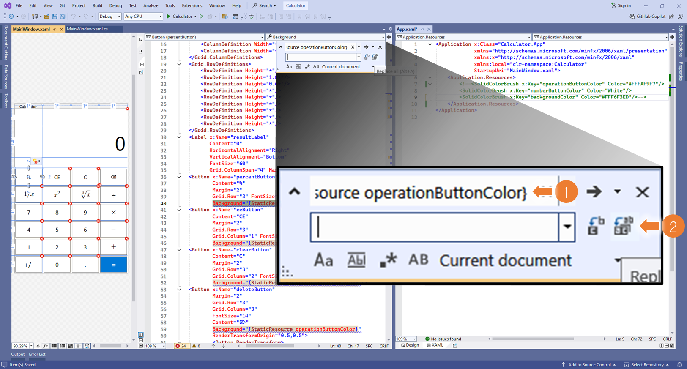Redo the last undone edit
687x369 pixels.
[86, 16]
